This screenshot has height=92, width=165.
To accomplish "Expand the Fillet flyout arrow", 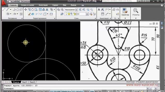I will tap(47, 14).
